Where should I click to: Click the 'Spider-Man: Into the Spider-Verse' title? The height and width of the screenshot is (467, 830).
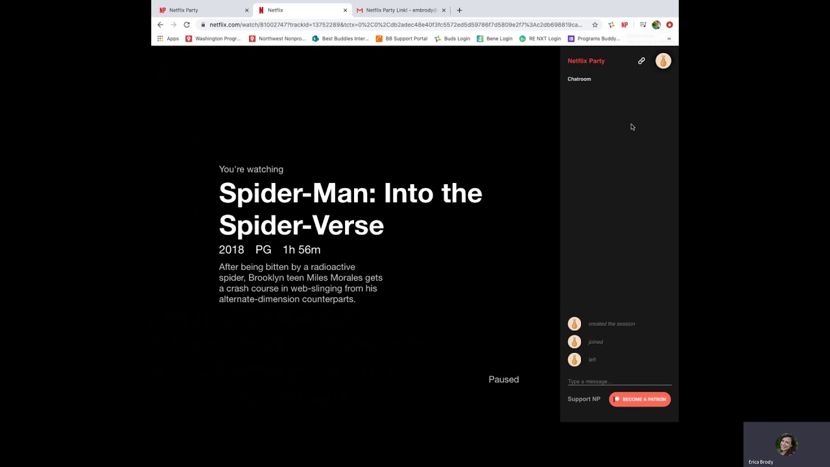pyautogui.click(x=350, y=209)
